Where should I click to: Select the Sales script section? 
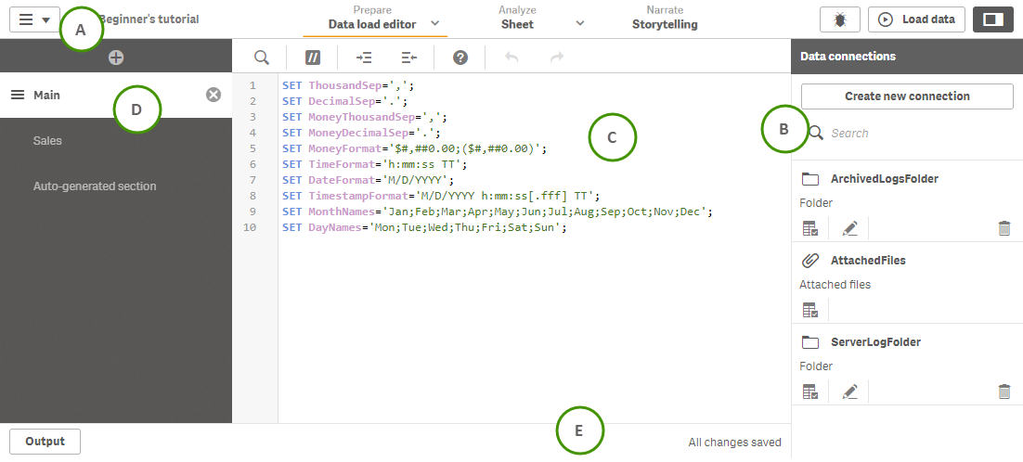(47, 141)
